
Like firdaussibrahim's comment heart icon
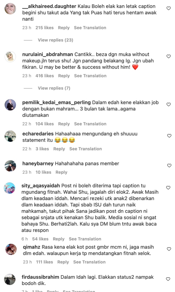point(168,279)
